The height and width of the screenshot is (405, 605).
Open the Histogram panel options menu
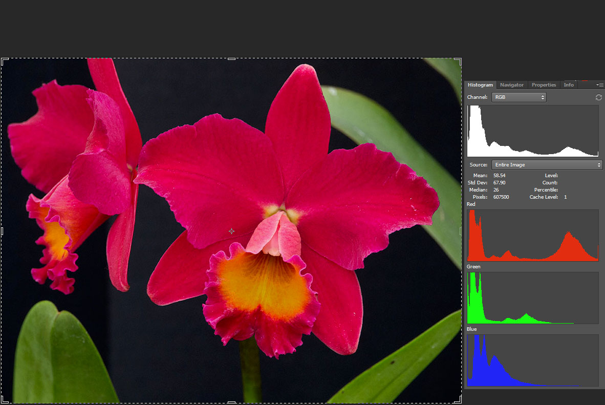[600, 85]
